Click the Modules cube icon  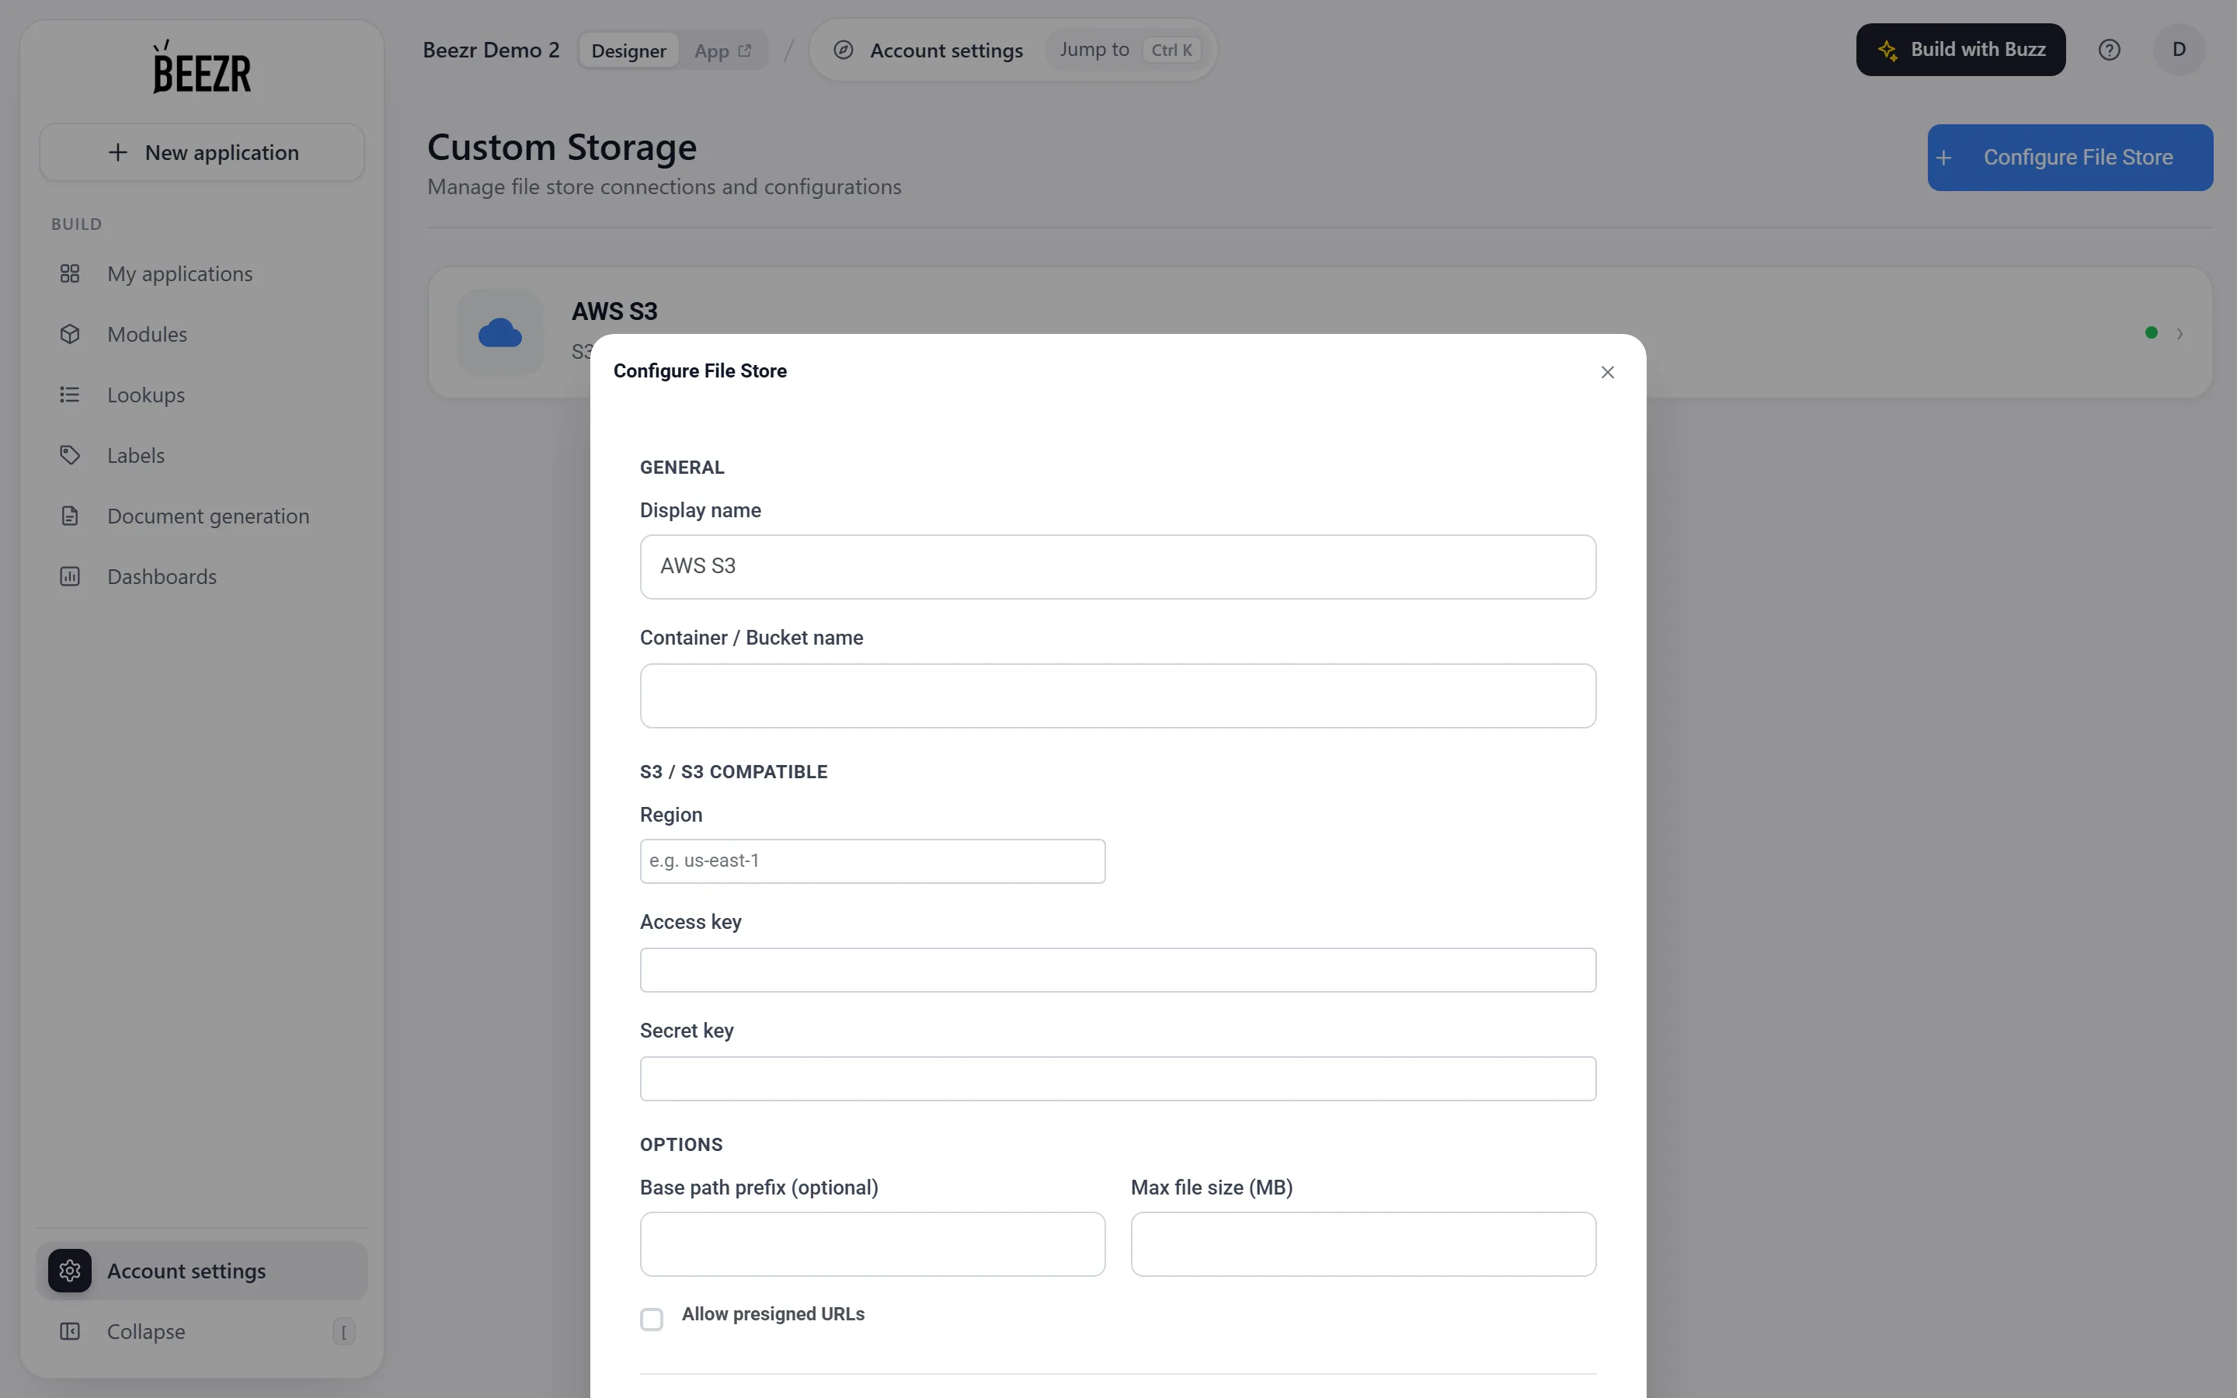click(x=70, y=334)
